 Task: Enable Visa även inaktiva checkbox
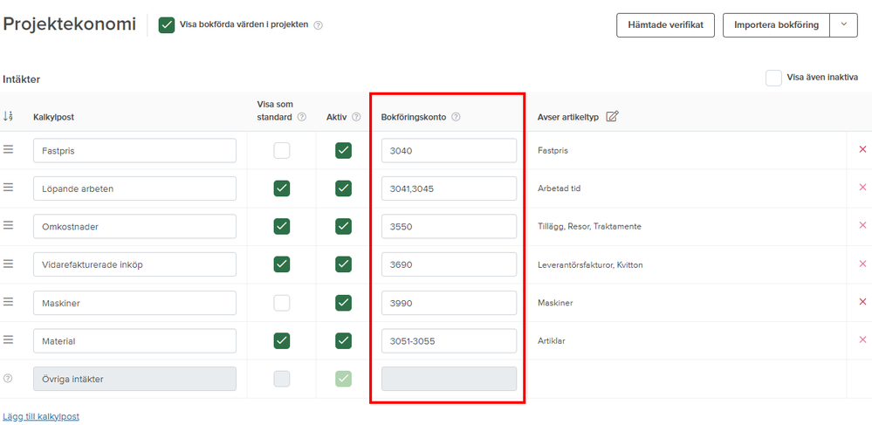[x=773, y=78]
